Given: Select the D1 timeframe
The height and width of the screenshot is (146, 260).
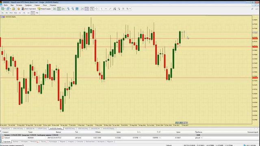Looking at the screenshot, I should click(28, 13).
